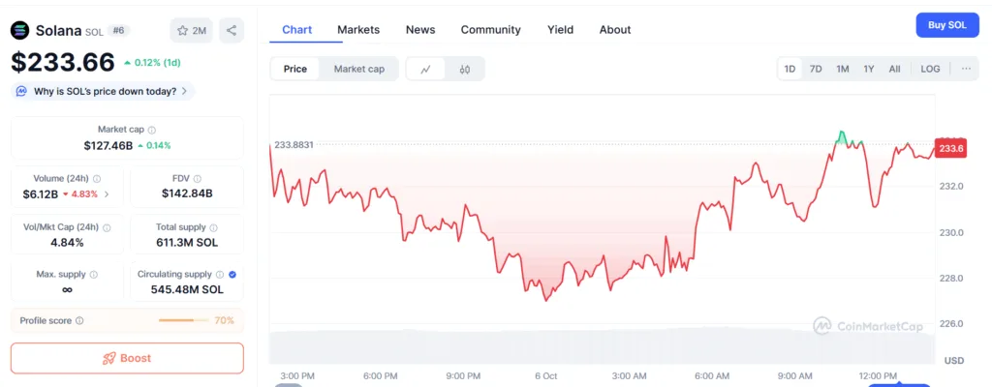Expand 'Why is SOL's price down today?'

tap(105, 92)
